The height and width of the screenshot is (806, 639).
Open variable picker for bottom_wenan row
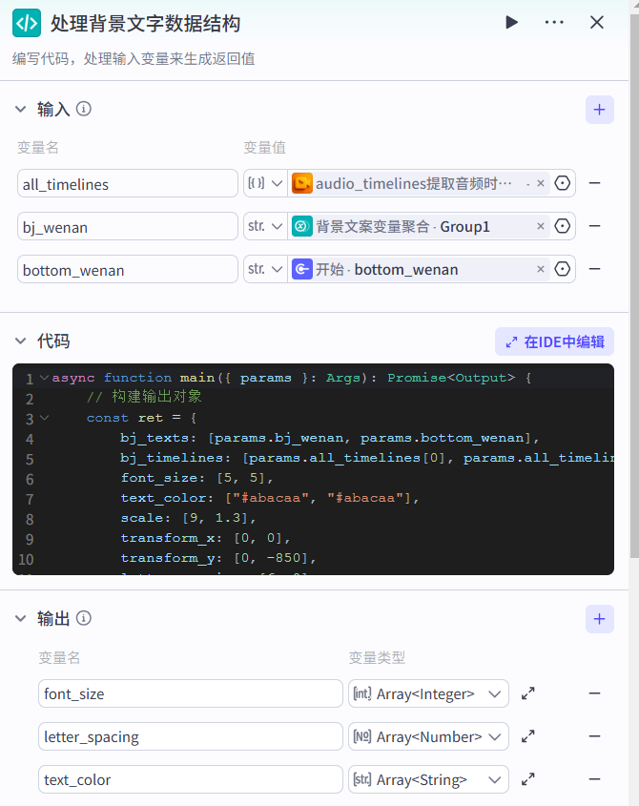pos(563,269)
